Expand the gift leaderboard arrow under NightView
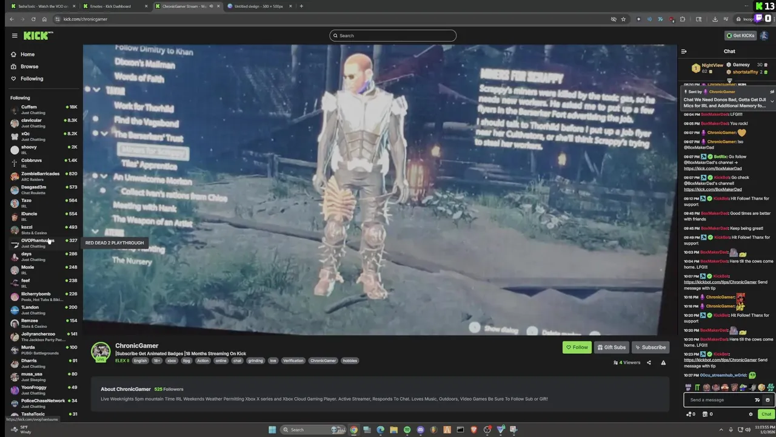Viewport: 776px width, 437px height. coord(729,80)
